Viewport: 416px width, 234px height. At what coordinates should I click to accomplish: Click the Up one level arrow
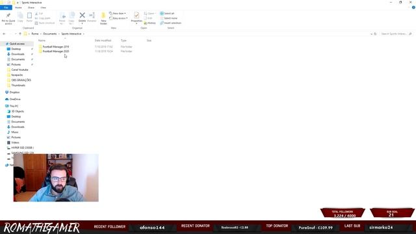(20, 34)
